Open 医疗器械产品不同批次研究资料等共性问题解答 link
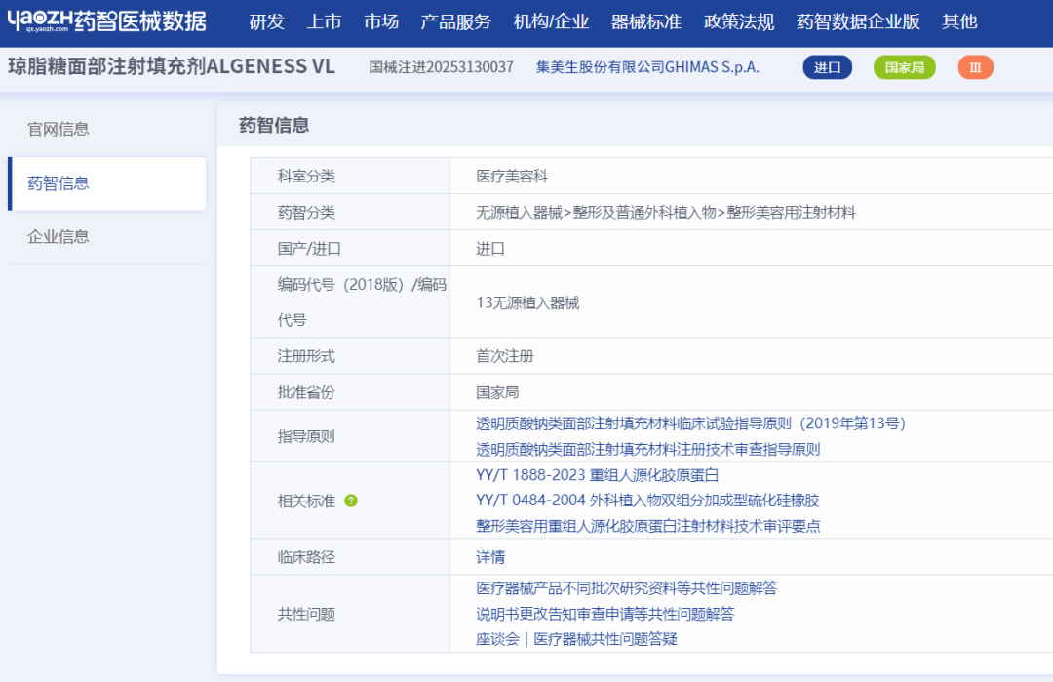1053x682 pixels. click(x=627, y=588)
